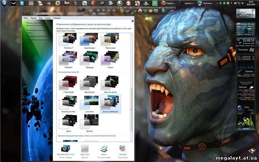Open the Файл menu

coord(25,18)
